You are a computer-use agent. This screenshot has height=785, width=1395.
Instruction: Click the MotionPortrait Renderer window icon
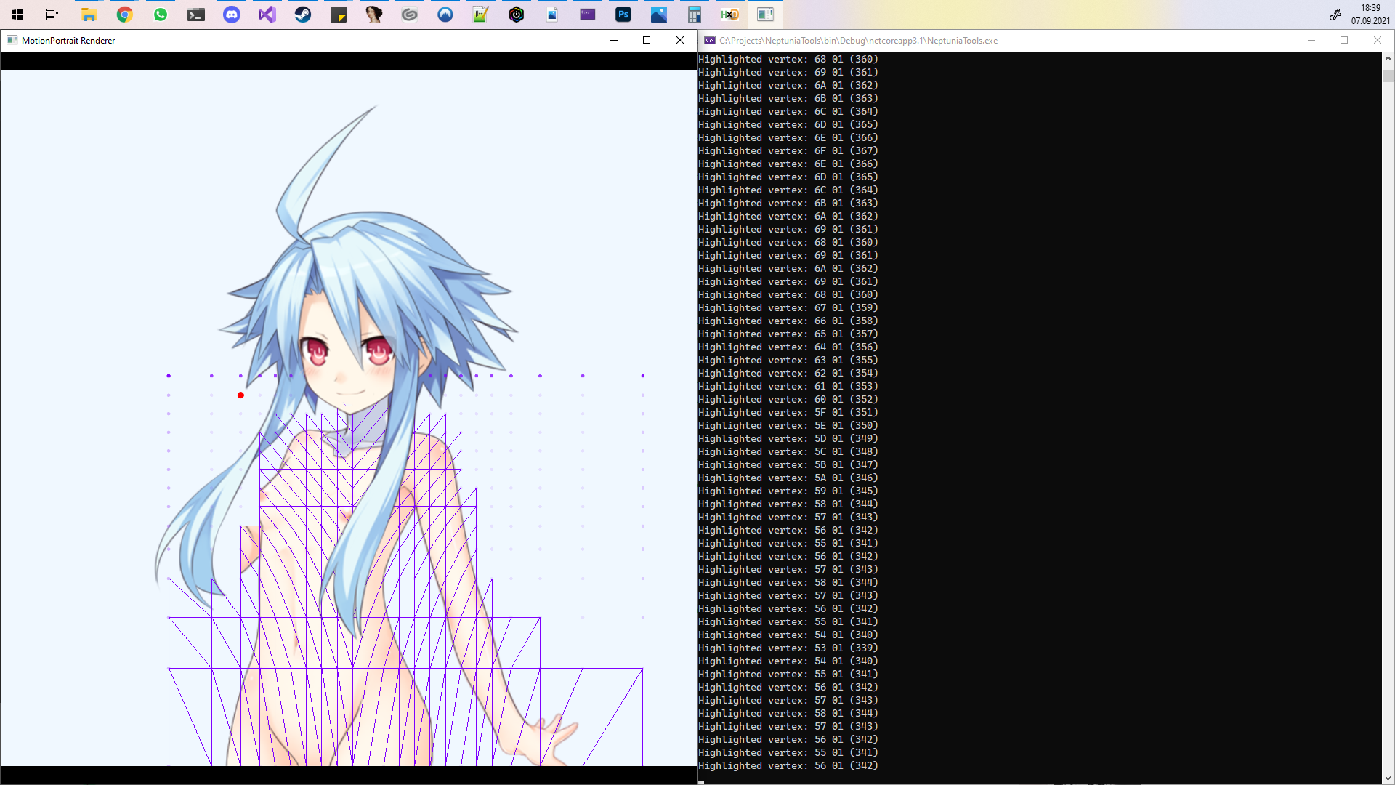12,40
